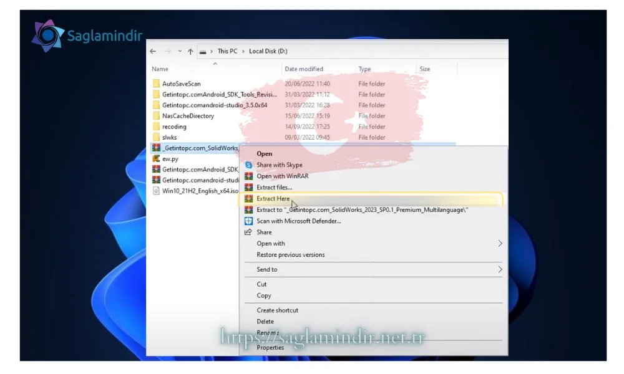Expand the Send to submenu arrow

pyautogui.click(x=500, y=269)
